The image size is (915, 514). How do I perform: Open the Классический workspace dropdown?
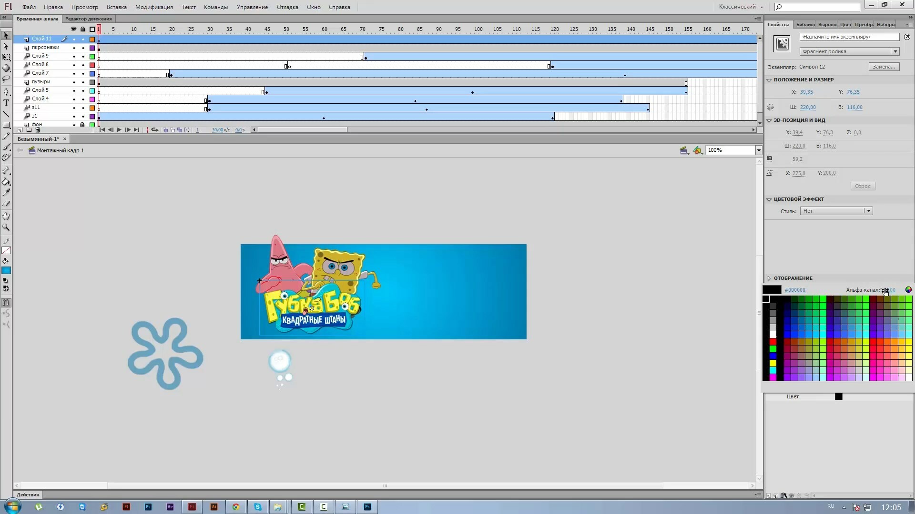point(741,7)
